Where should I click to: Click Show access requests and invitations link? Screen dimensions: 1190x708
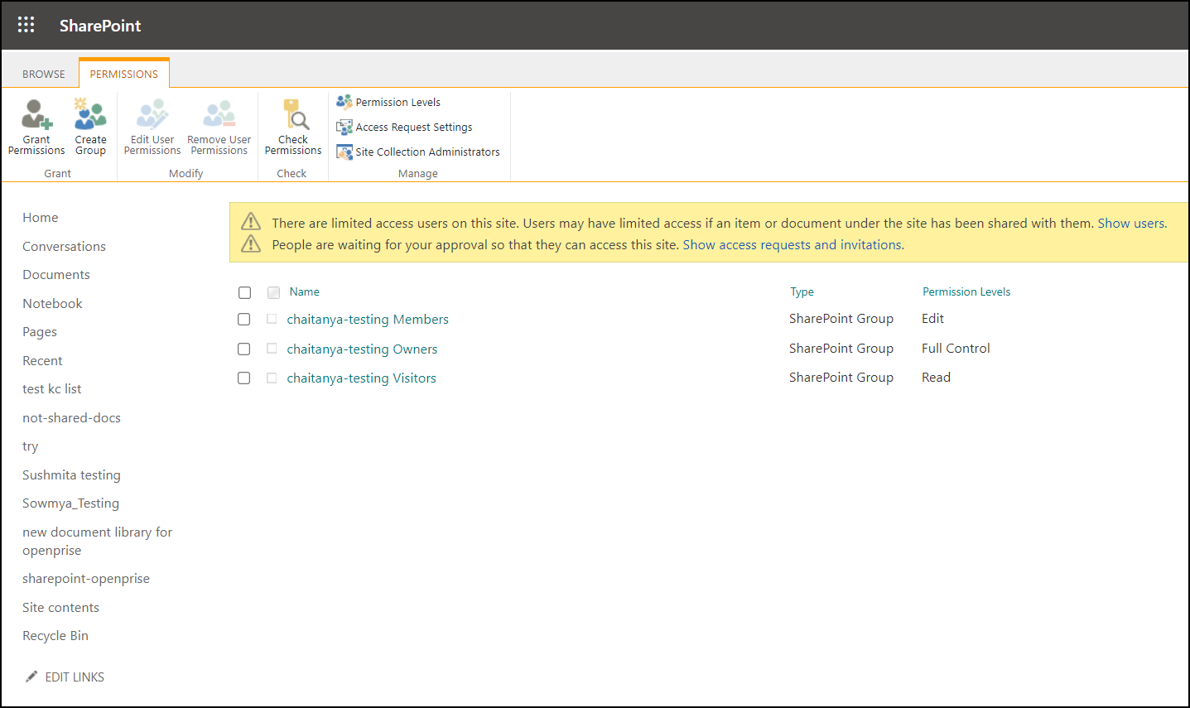click(792, 244)
